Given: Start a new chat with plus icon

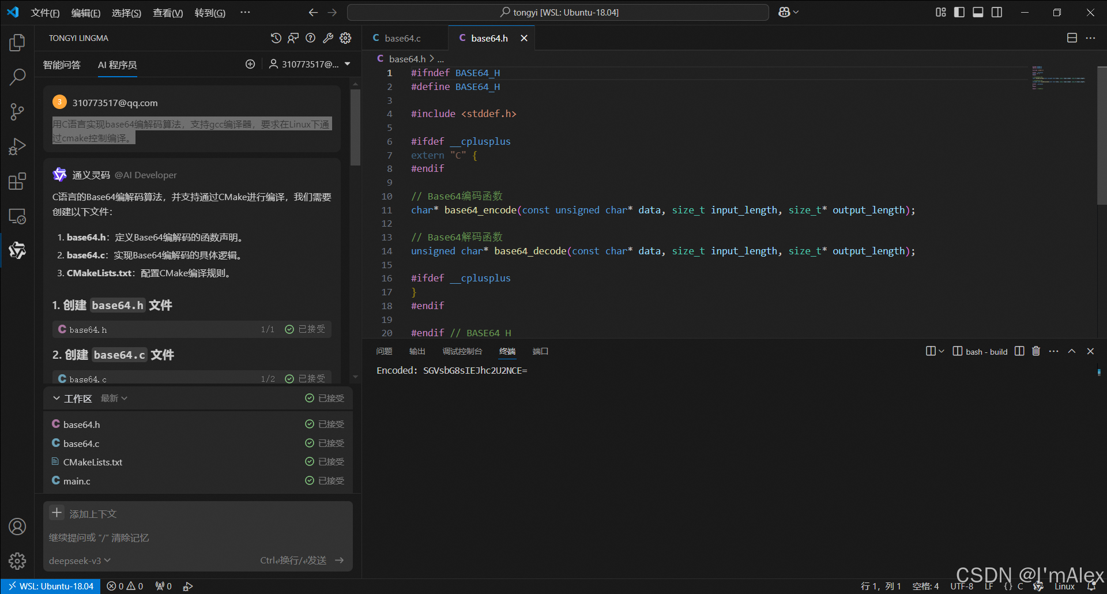Looking at the screenshot, I should (250, 64).
